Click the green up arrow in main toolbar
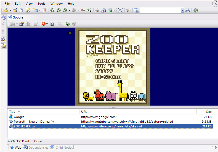The width and height of the screenshot is (218, 152). [52, 10]
